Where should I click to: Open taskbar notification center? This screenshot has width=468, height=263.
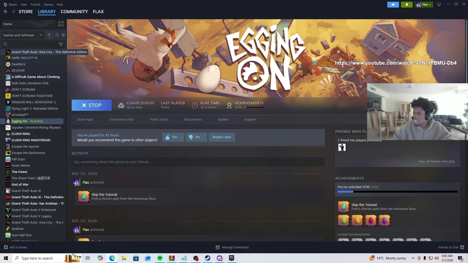click(460, 258)
